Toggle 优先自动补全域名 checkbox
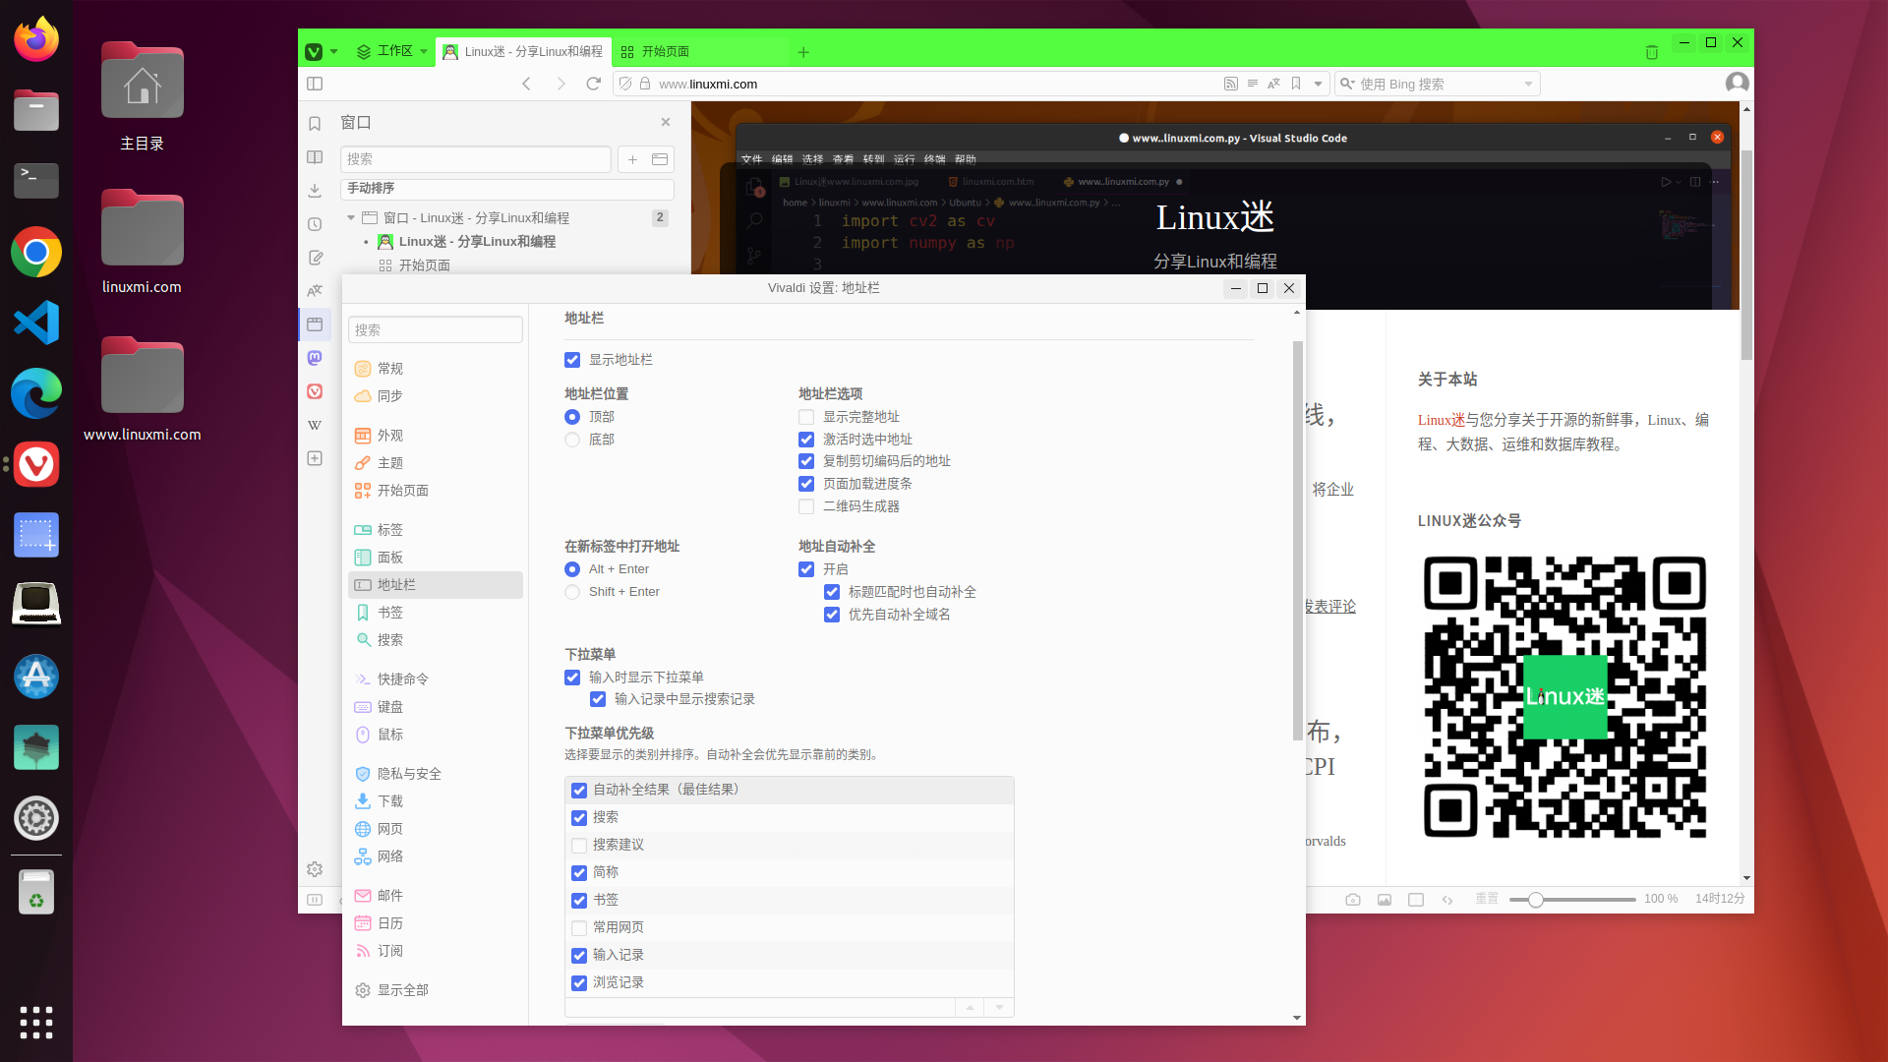The height and width of the screenshot is (1062, 1888). click(x=832, y=615)
